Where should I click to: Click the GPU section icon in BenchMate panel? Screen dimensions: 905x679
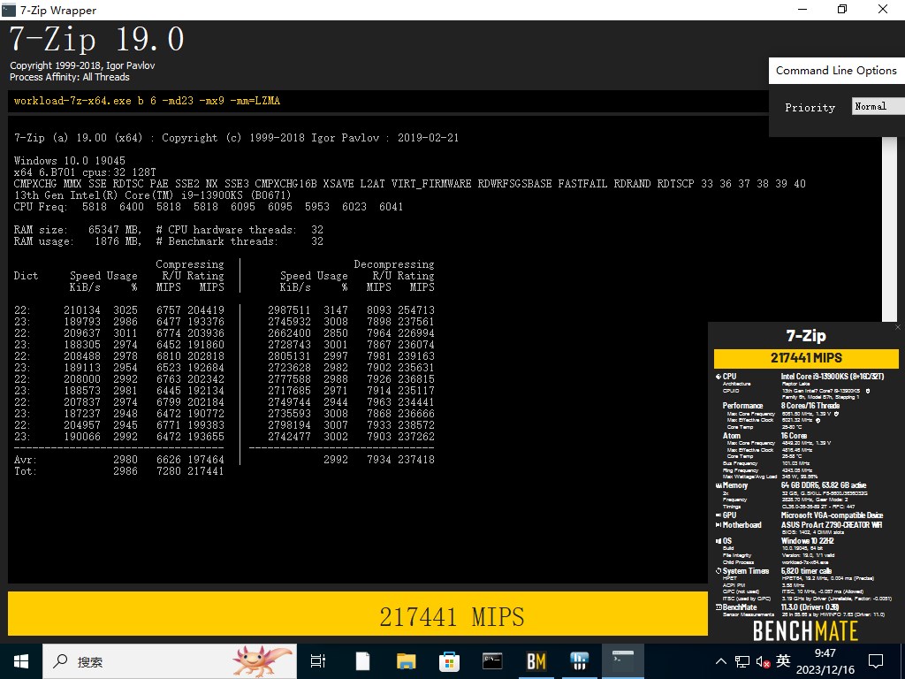719,515
